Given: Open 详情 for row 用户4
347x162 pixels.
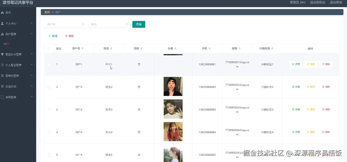Looking at the screenshot, I should pyautogui.click(x=296, y=132).
